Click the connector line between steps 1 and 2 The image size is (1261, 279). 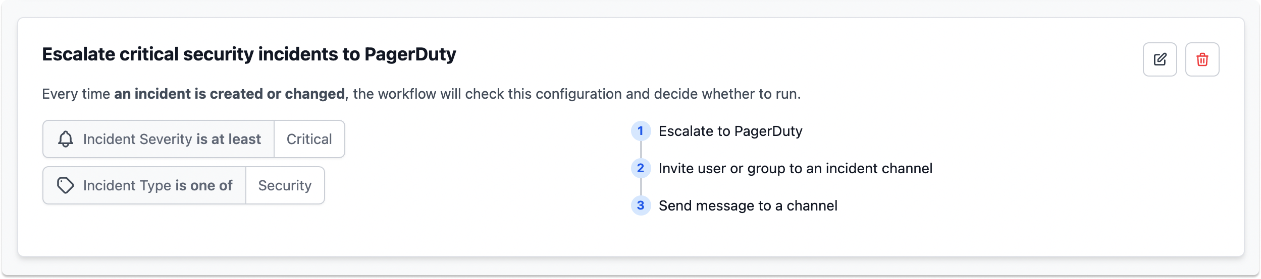[x=641, y=150]
